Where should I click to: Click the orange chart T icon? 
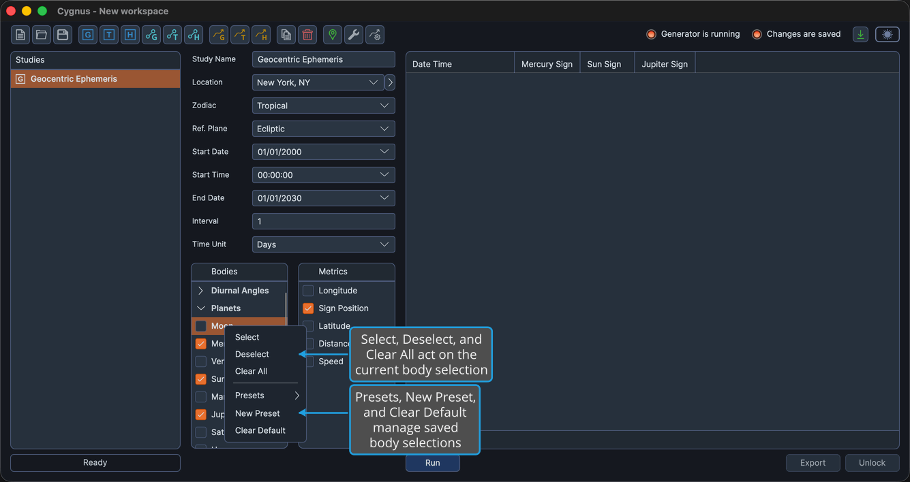pyautogui.click(x=240, y=35)
